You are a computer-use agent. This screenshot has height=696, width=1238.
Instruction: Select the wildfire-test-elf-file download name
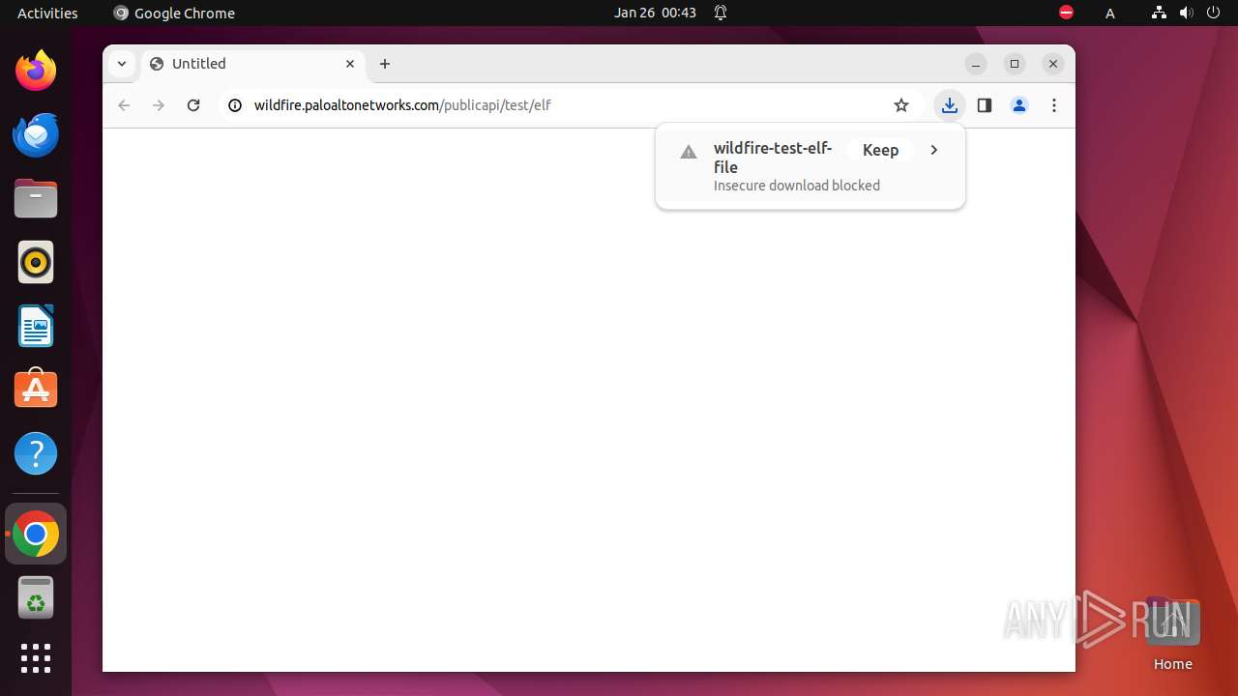click(x=773, y=158)
